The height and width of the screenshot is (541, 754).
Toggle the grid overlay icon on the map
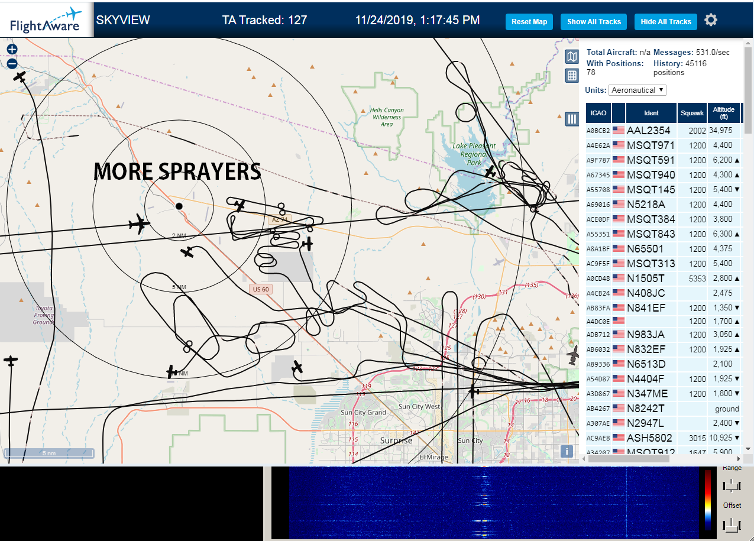tap(572, 76)
